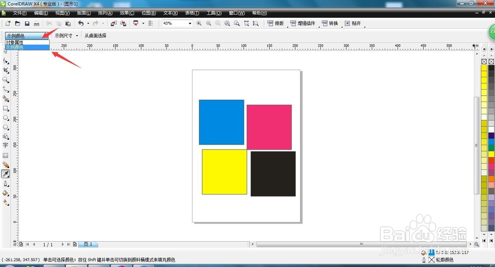Screen dimensions: 495x267
Task: Paste from clipboard icon
Action: pyautogui.click(x=68, y=23)
